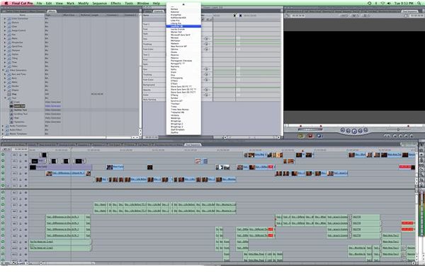The height and width of the screenshot is (272, 425).
Task: Toggle the first audio track's green enable light
Action: coord(3,192)
